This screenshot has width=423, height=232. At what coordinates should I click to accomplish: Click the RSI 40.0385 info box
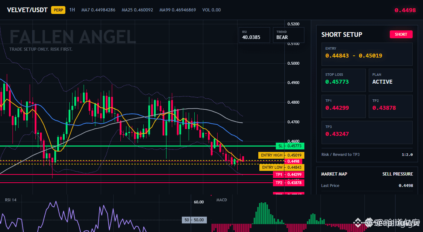click(254, 35)
